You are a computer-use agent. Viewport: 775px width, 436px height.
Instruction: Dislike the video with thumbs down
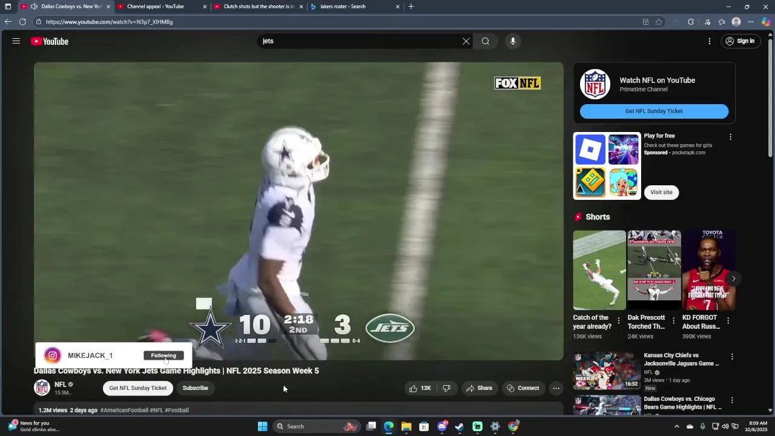(x=447, y=388)
